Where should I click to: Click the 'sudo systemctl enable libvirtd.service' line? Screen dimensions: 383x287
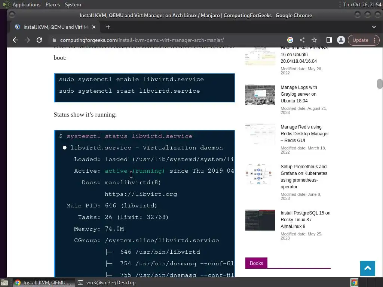click(x=131, y=79)
